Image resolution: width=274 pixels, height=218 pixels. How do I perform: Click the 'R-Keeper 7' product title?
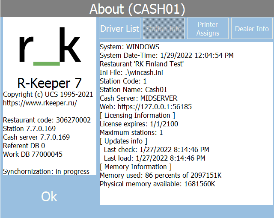[49, 83]
